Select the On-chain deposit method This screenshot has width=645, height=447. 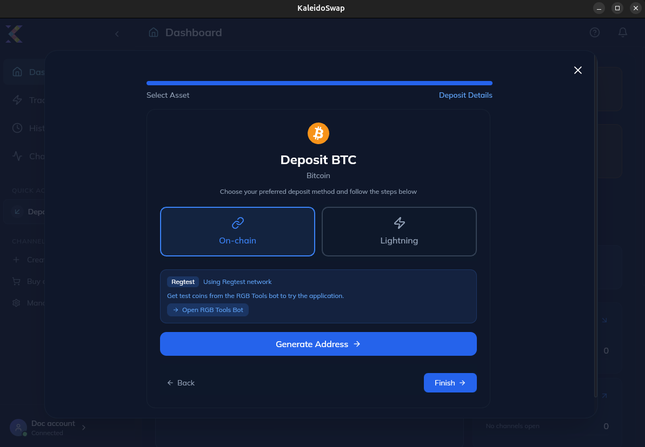coord(237,232)
